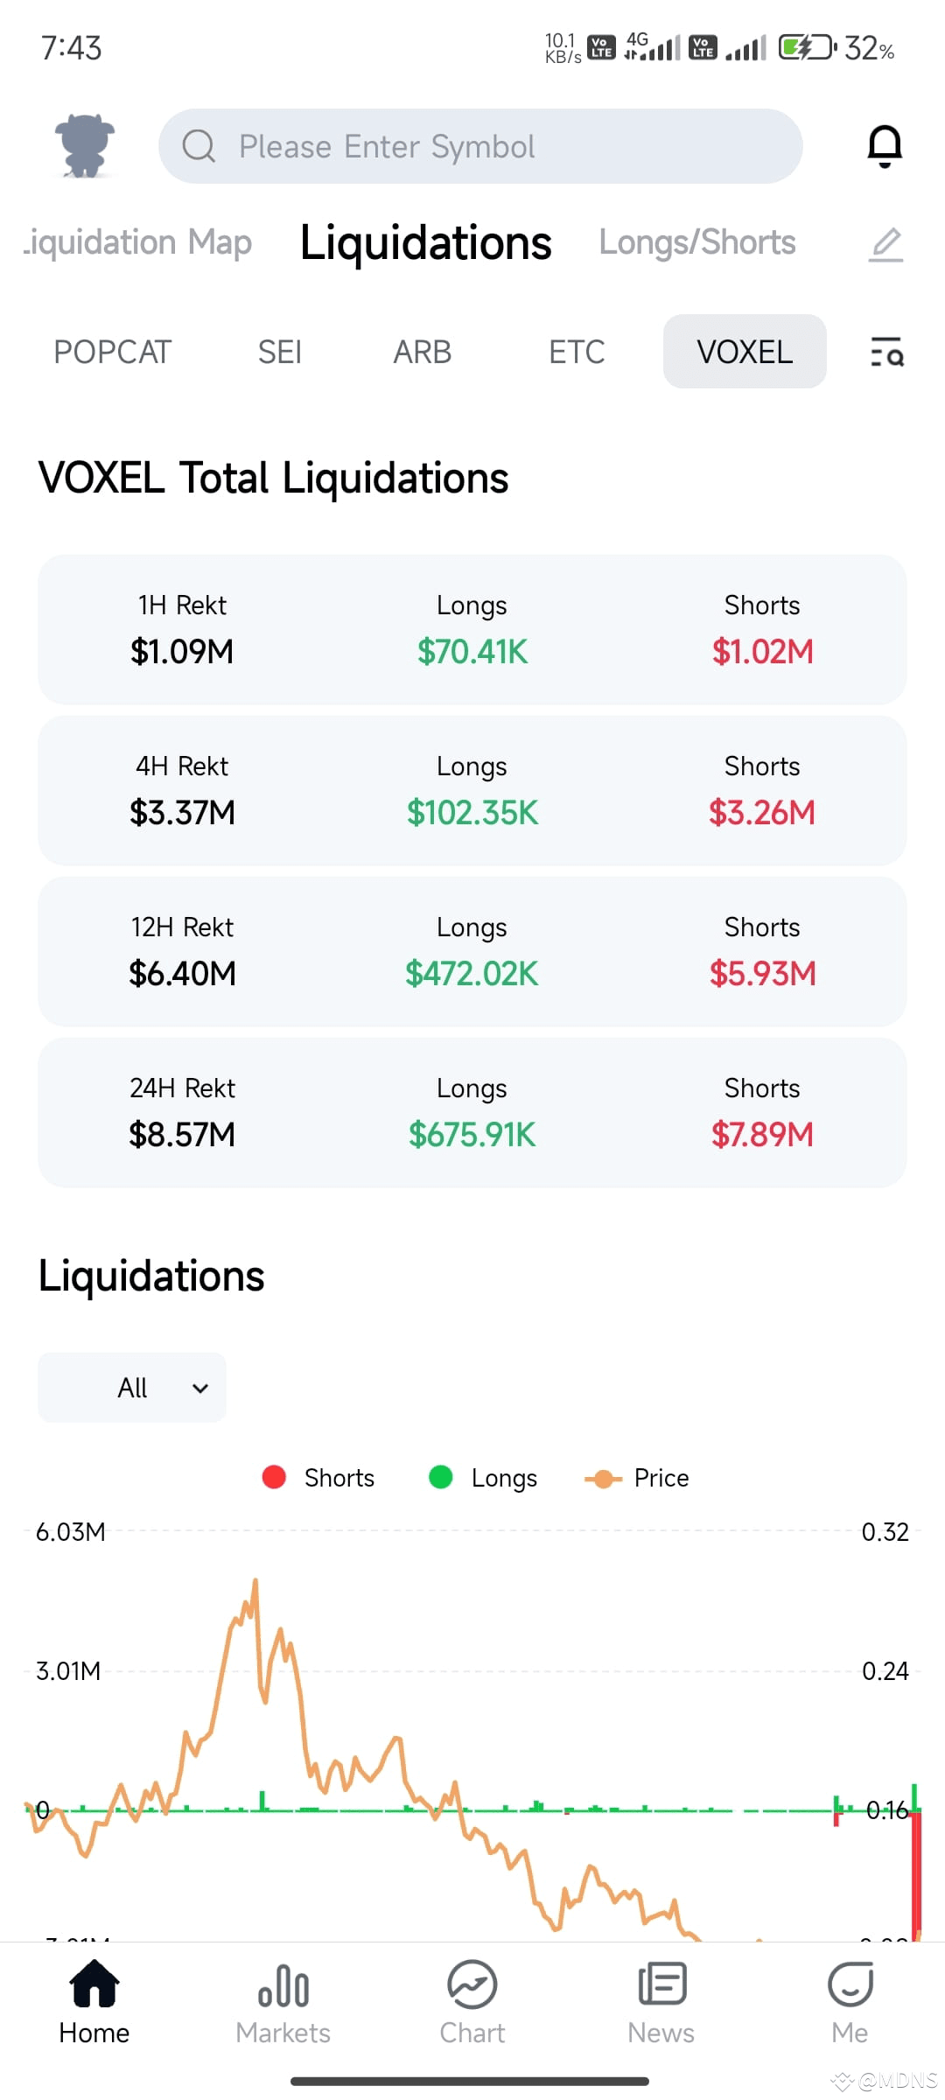The width and height of the screenshot is (945, 2100).
Task: Tap the bull mascot logo icon
Action: pos(85,145)
